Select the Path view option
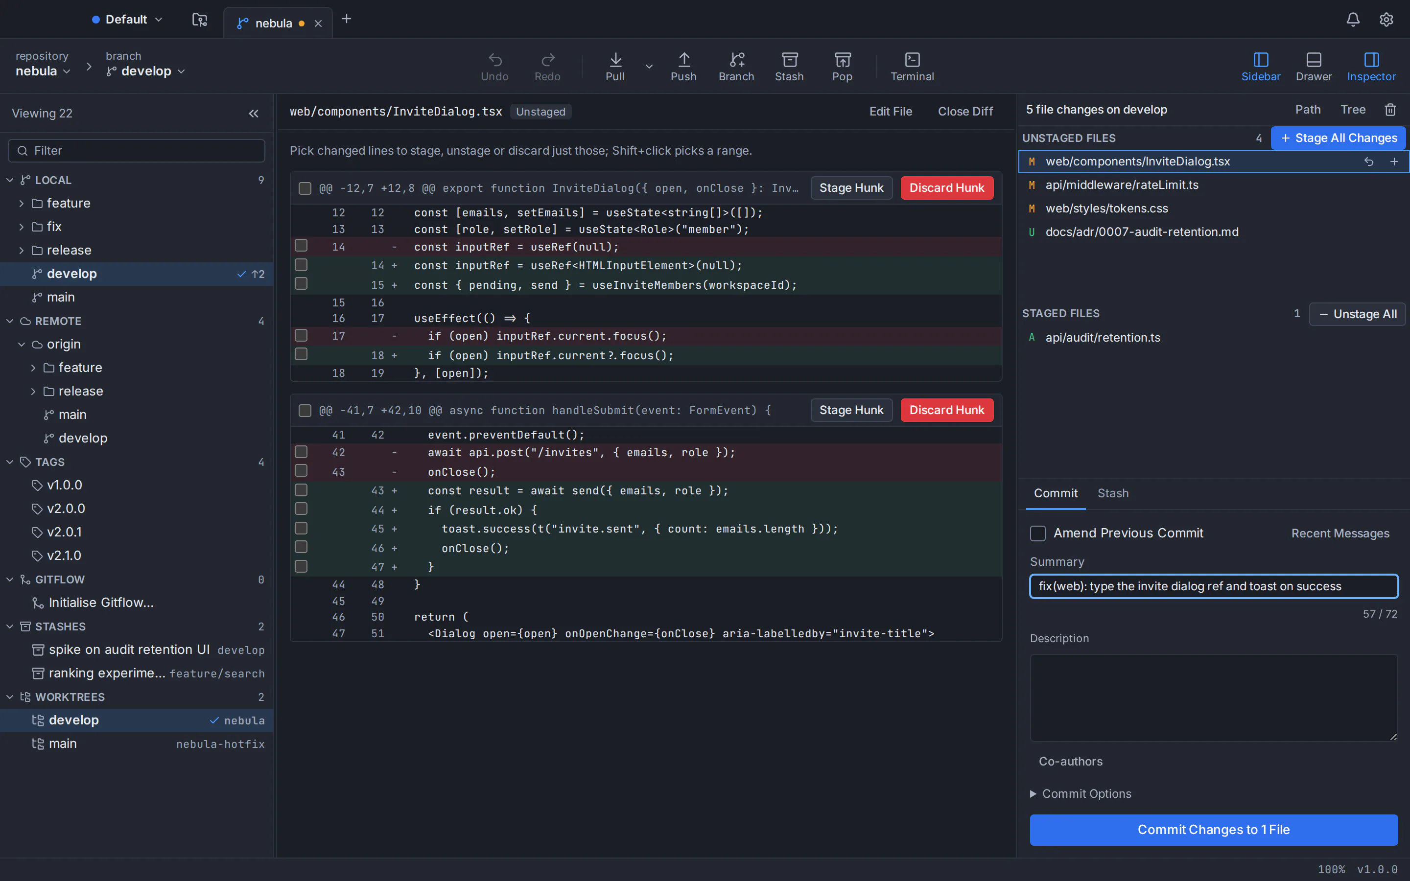Screen dimensions: 1410x881 1308,110
